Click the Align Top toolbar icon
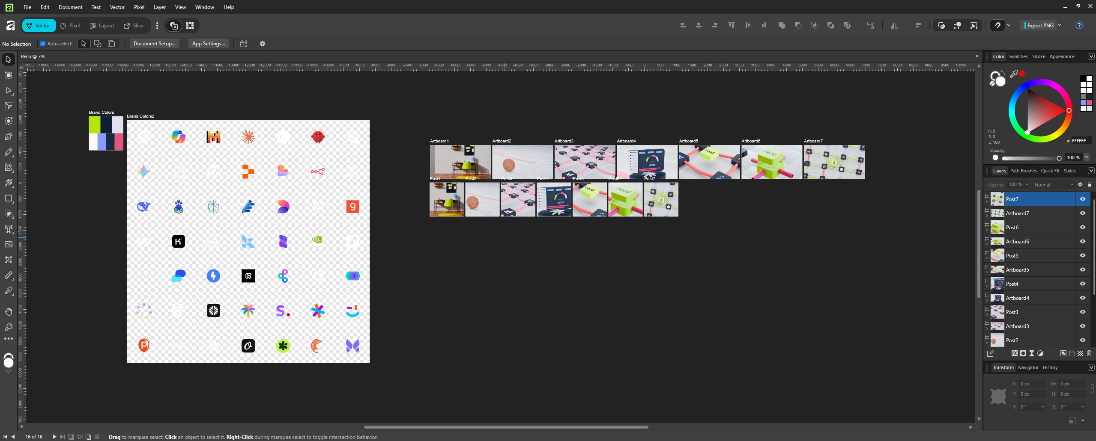This screenshot has height=441, width=1096. tap(732, 26)
